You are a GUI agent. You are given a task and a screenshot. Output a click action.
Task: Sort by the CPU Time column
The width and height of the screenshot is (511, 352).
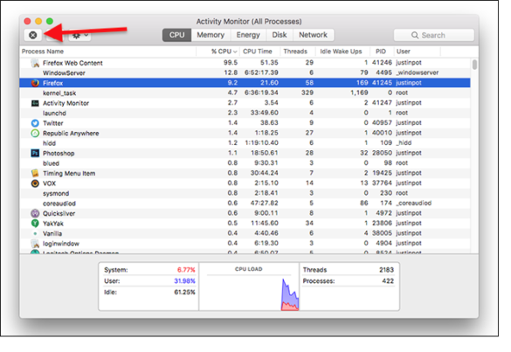coord(259,52)
